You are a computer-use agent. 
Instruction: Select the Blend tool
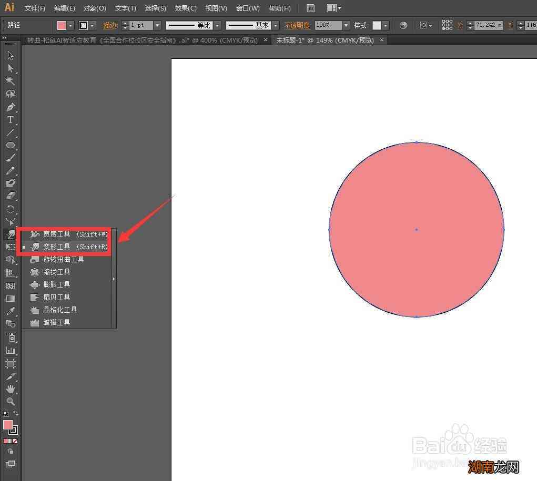tap(11, 324)
